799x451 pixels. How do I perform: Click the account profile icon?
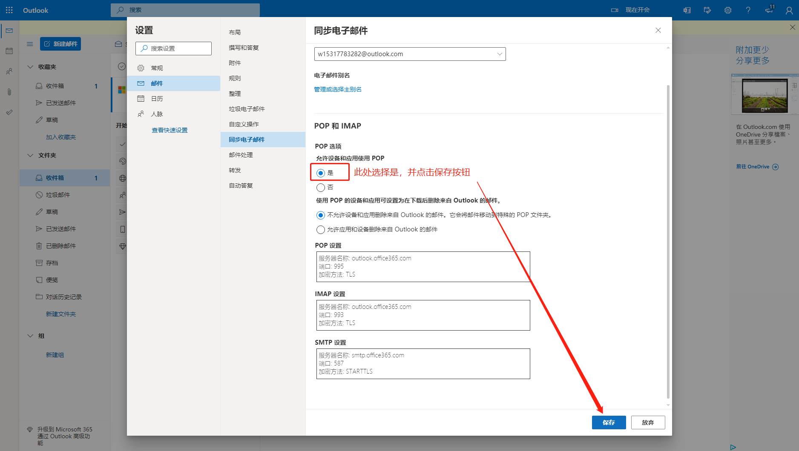click(x=789, y=10)
